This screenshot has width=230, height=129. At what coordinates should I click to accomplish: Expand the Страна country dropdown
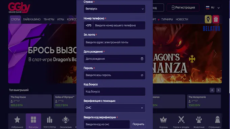pos(114,9)
